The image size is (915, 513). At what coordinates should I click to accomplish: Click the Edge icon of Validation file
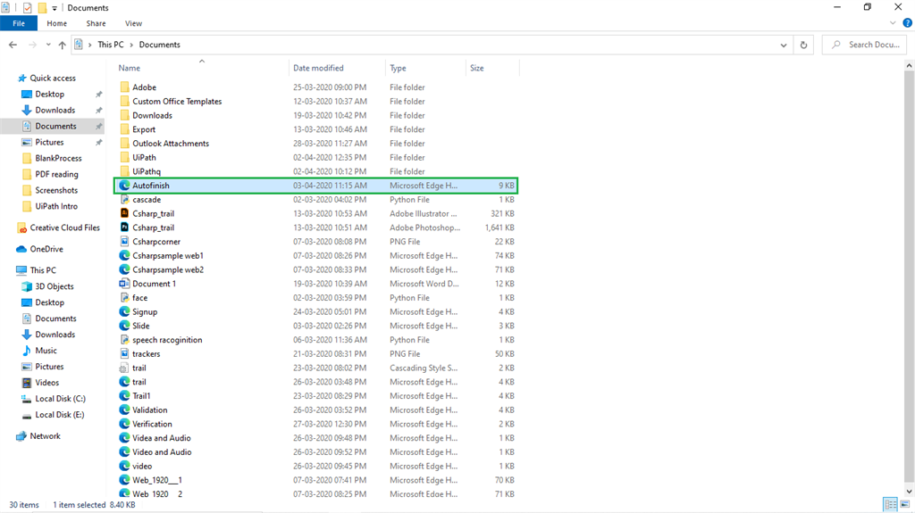[124, 410]
